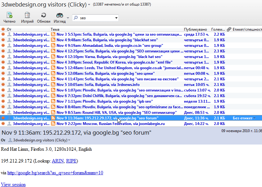Screen dimensions: 262x187
Task: Click RSS icon of Dolni Chiflik item
Action: point(53,96)
